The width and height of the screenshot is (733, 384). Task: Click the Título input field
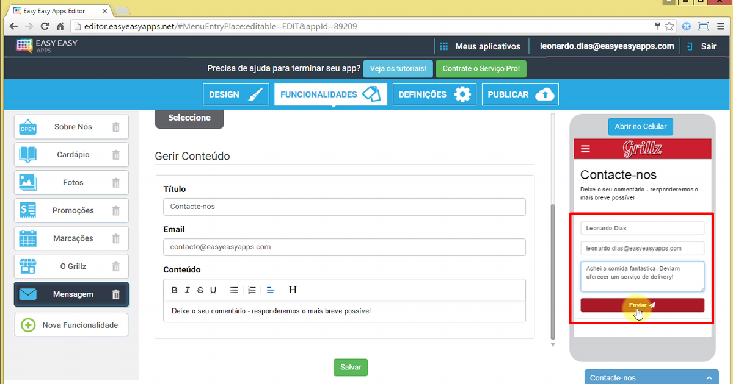(345, 207)
